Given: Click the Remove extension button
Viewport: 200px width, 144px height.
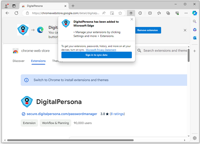Looking at the screenshot, I should (x=148, y=30).
